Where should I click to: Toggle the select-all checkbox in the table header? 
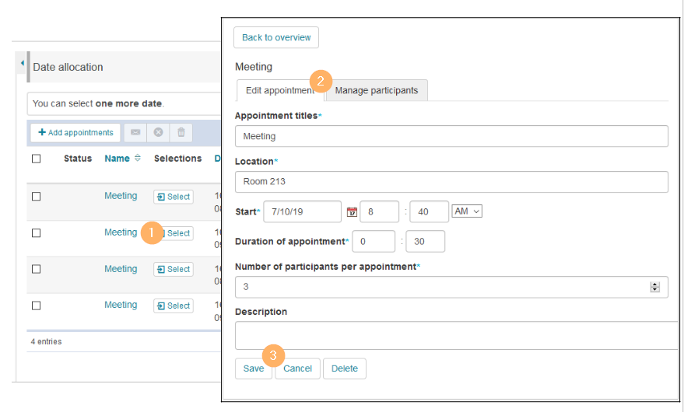36,159
